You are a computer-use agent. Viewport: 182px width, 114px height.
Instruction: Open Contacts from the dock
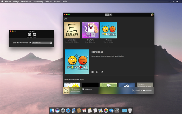[79, 111]
